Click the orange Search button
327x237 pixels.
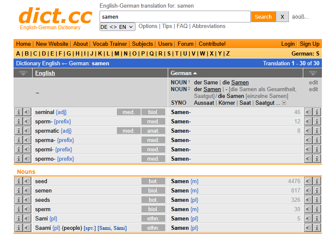[263, 17]
